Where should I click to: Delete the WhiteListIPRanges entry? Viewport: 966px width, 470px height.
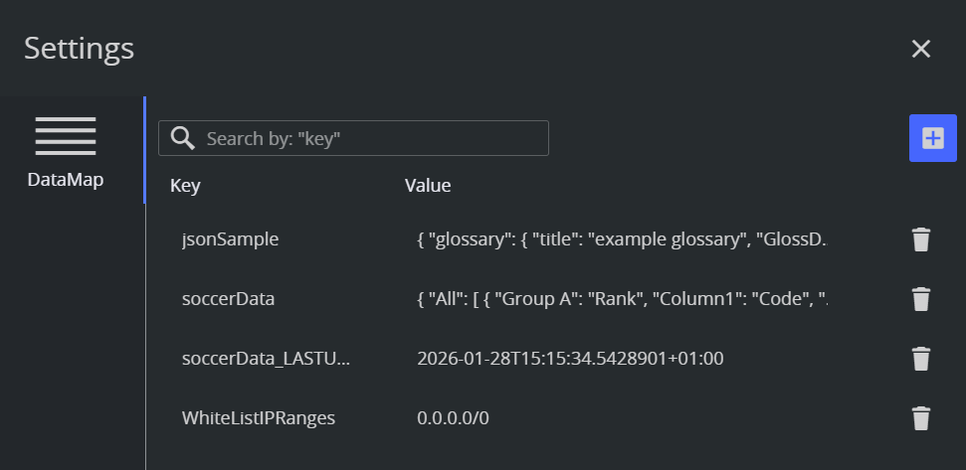click(x=921, y=418)
